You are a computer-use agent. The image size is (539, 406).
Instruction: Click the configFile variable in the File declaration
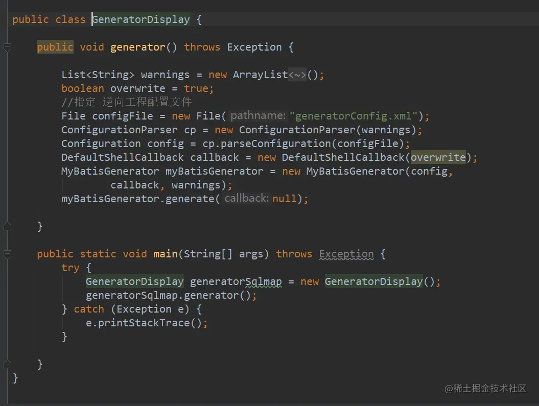point(123,116)
